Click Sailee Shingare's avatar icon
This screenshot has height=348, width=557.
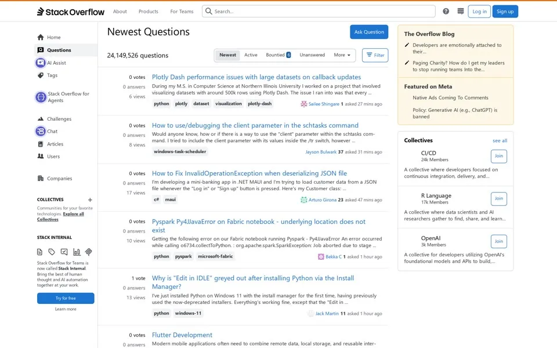(x=303, y=104)
